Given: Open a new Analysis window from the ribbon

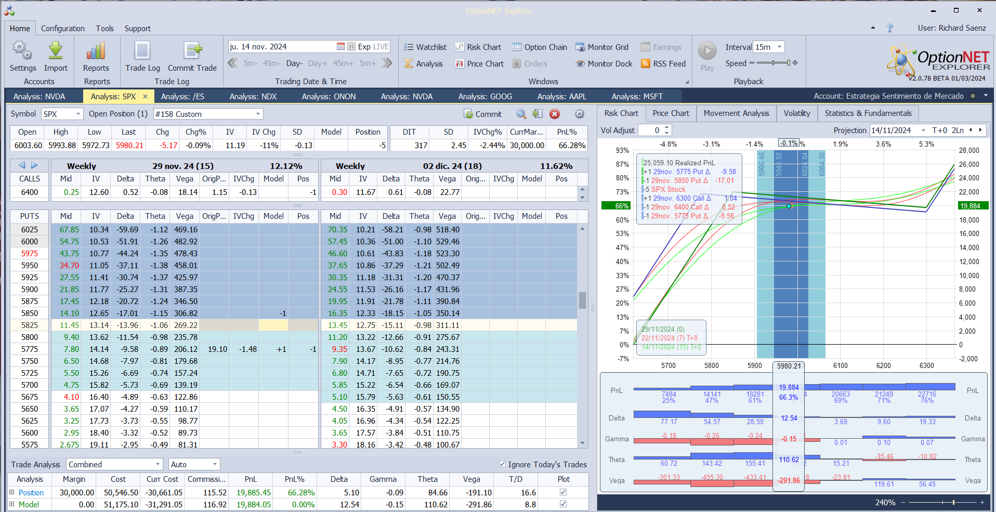Looking at the screenshot, I should click(424, 64).
